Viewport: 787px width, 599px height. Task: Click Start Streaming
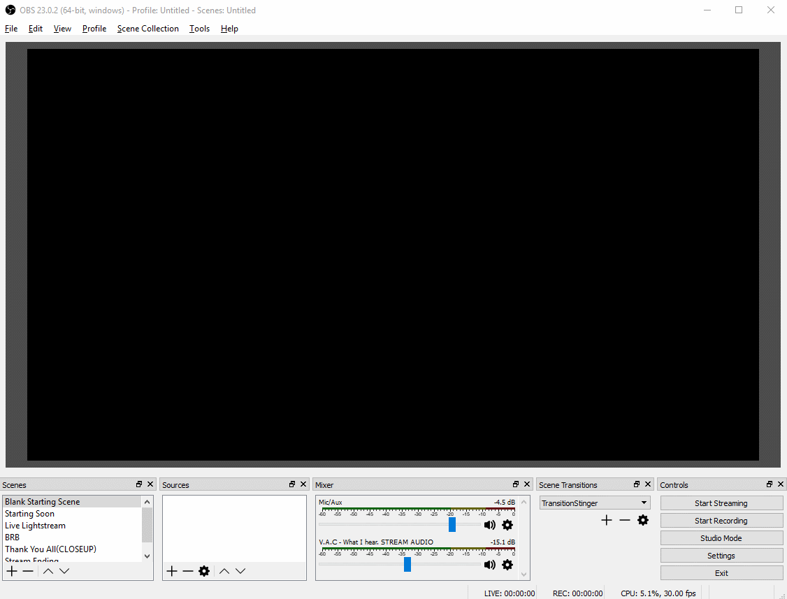(721, 503)
